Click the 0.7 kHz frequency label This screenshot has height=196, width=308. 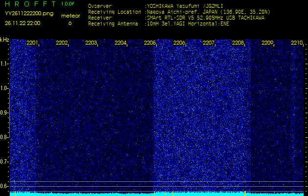(x=4, y=162)
